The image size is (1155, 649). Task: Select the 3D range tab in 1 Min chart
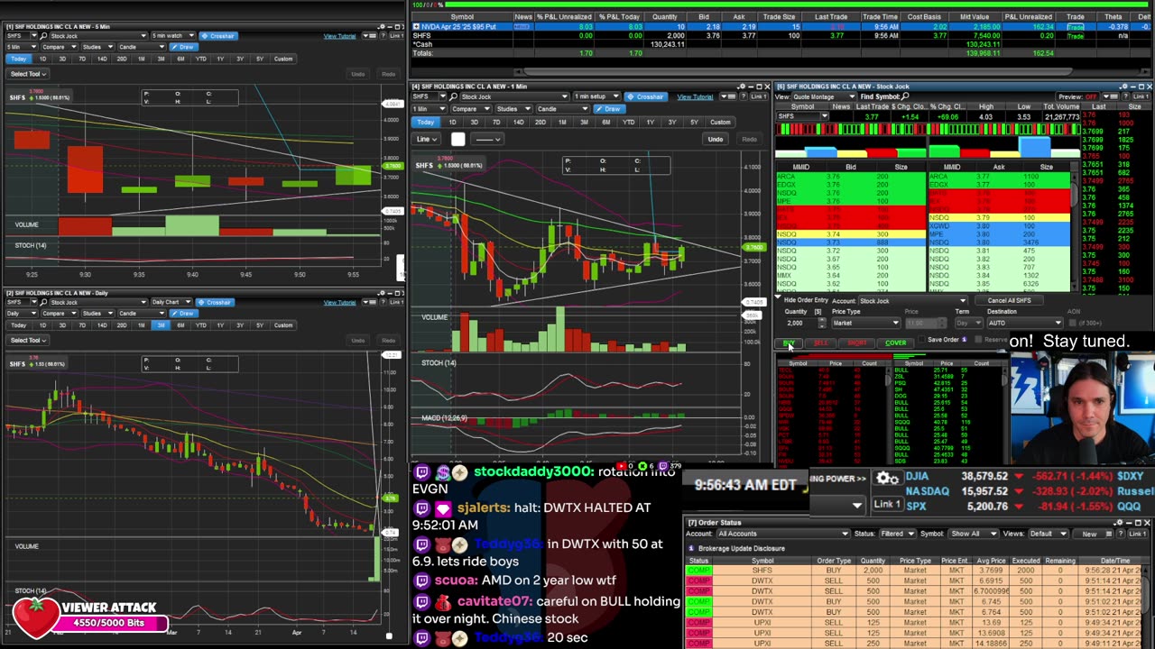click(474, 122)
